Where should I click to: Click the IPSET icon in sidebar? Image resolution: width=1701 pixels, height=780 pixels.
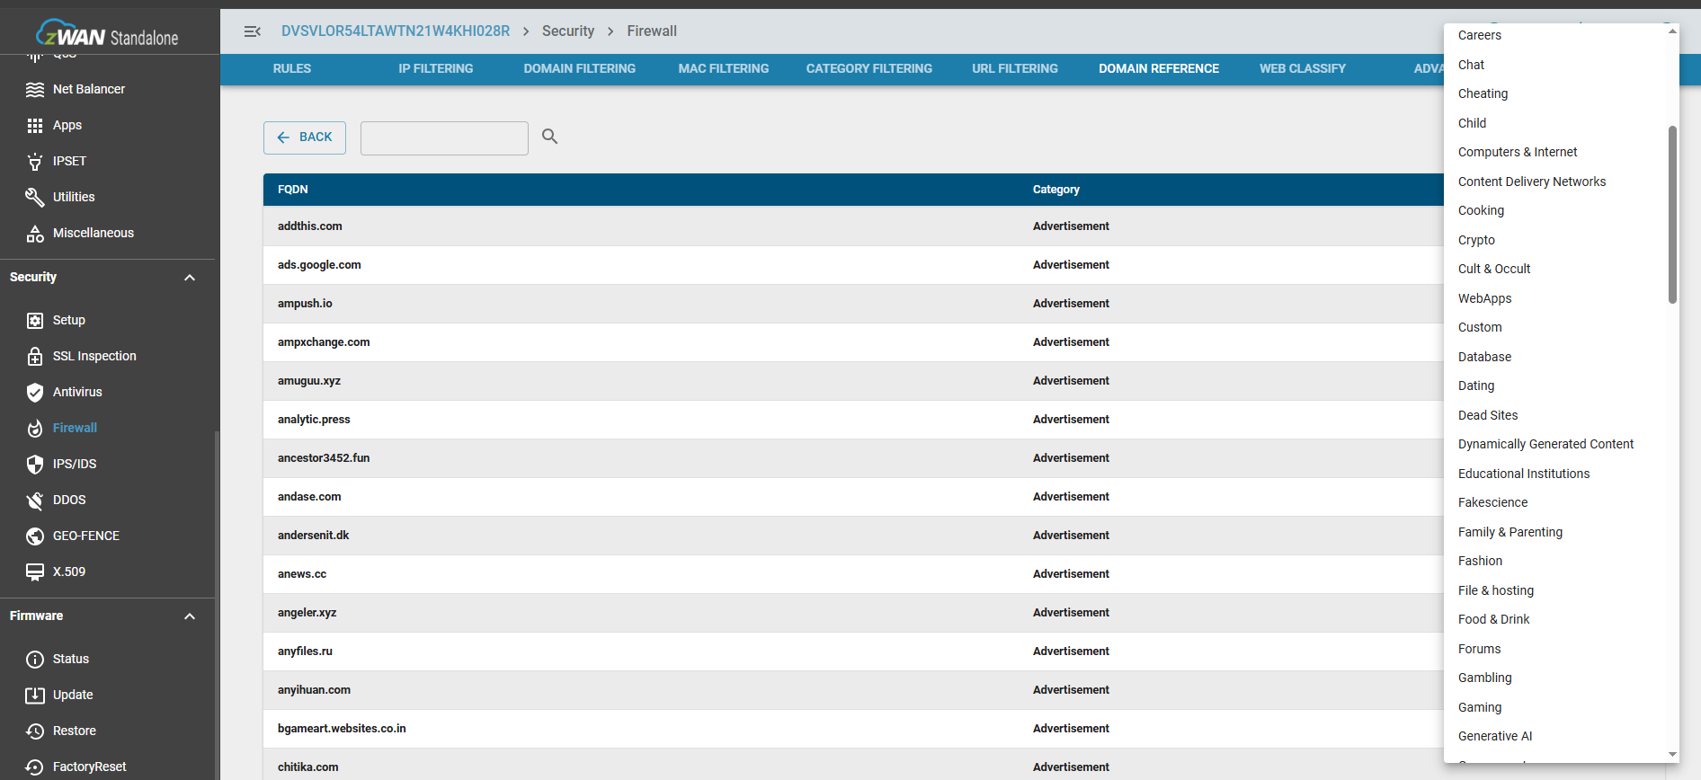tap(35, 162)
